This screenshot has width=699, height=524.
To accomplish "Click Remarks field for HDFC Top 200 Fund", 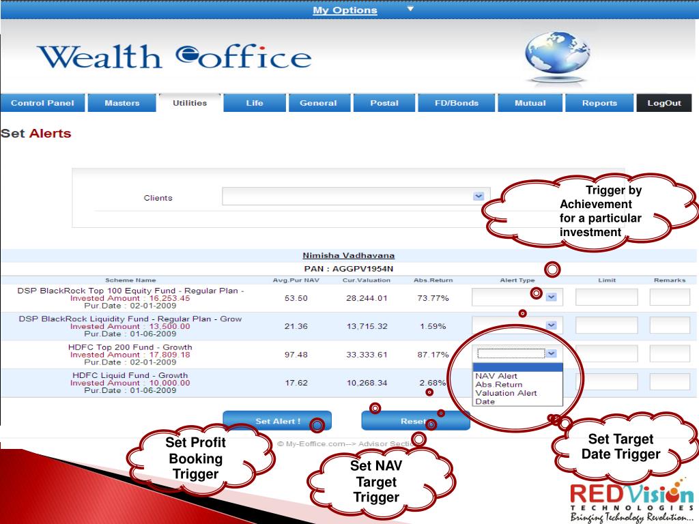I will 670,354.
